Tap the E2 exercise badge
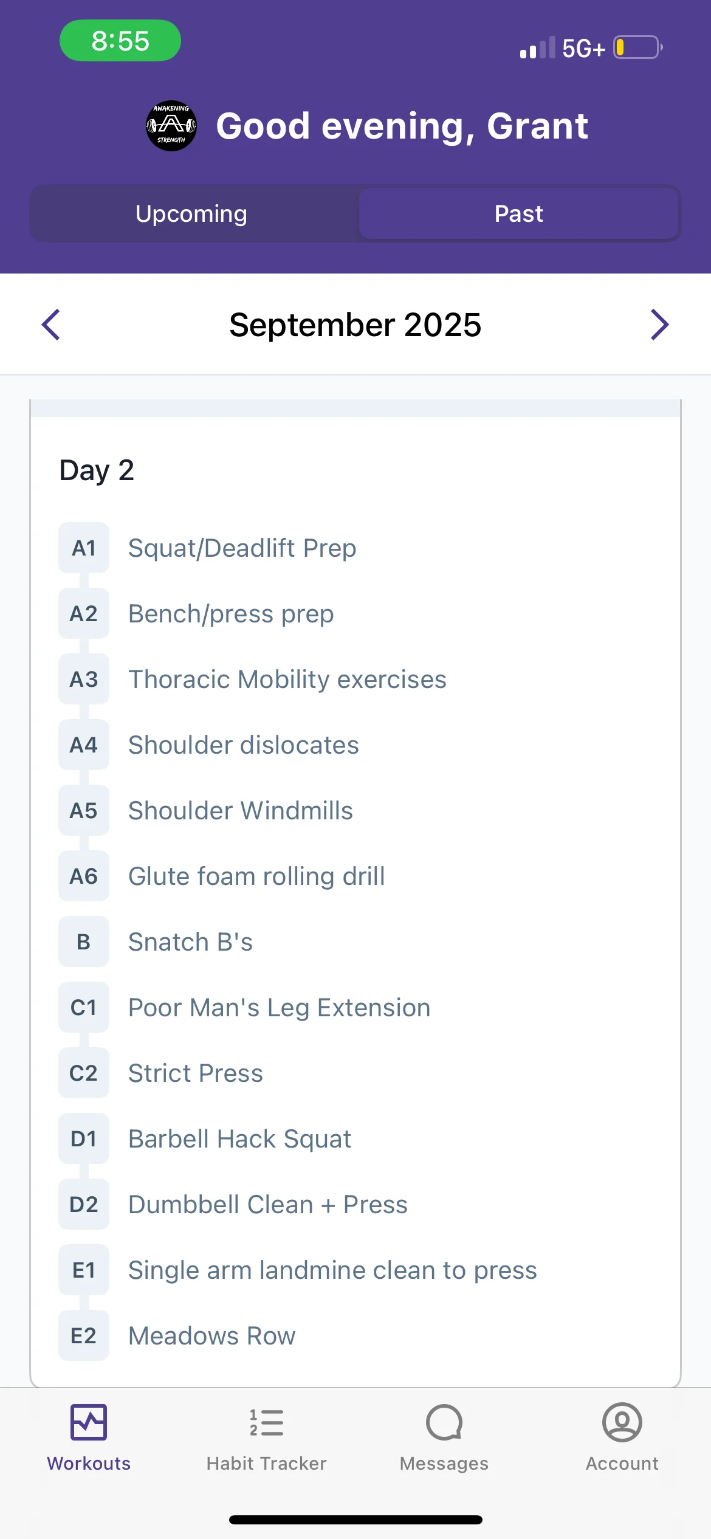 click(x=84, y=1335)
